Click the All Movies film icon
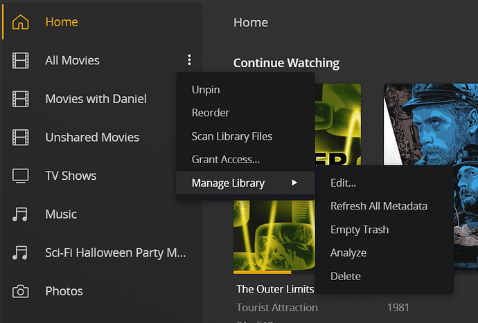Screen dimensions: 478x323 [20, 60]
